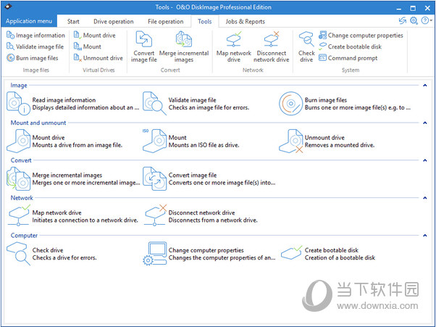This screenshot has width=436, height=327.
Task: Collapse the Mount and unmount section
Action: tap(425, 123)
